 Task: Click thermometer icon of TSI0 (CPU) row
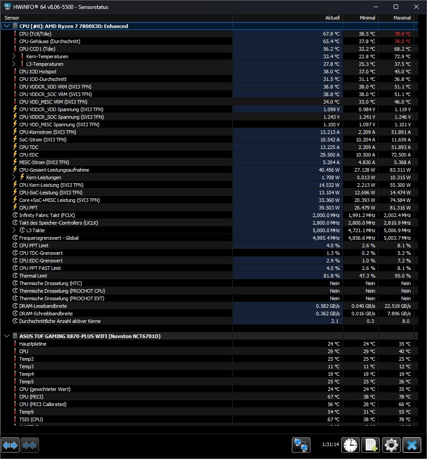pyautogui.click(x=15, y=419)
